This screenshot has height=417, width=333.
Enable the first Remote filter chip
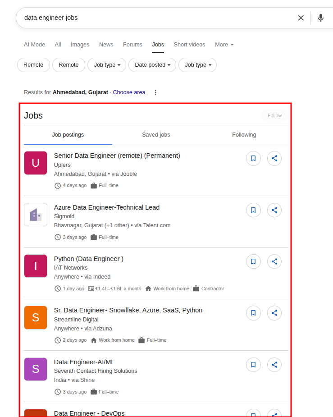pos(33,65)
